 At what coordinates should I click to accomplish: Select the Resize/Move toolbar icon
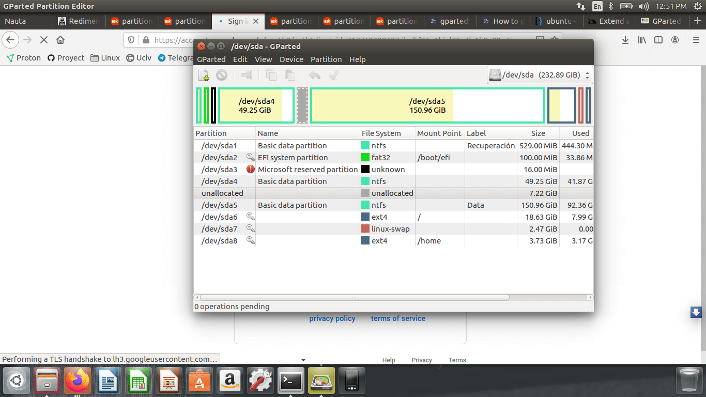tap(246, 74)
